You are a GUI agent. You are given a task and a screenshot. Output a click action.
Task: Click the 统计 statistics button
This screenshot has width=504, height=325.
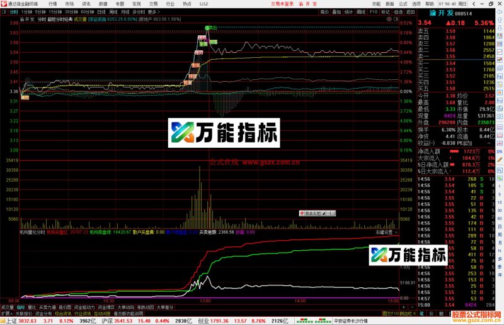(349, 12)
